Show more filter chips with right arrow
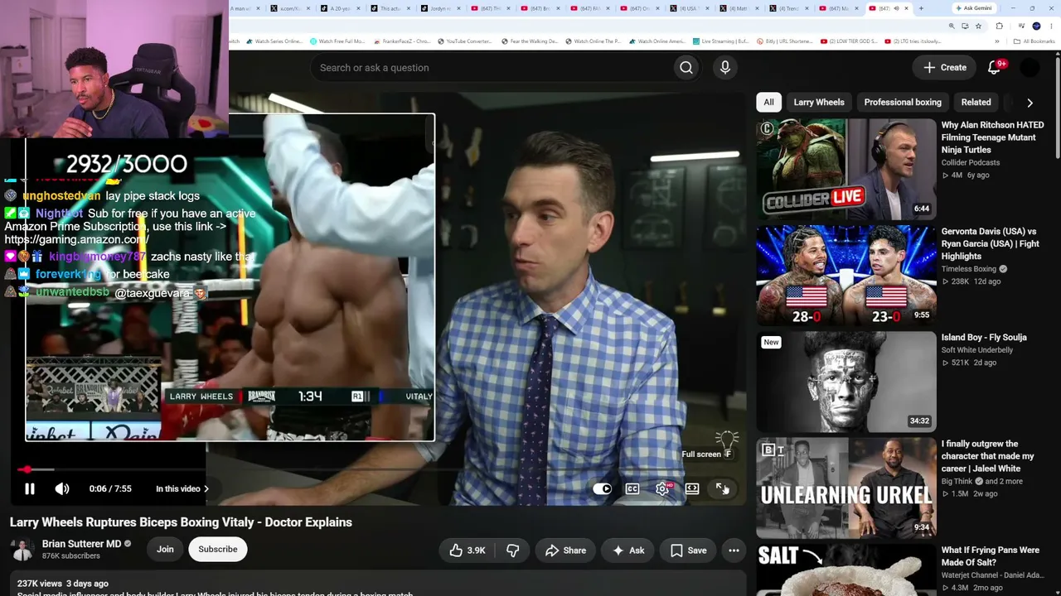Image resolution: width=1061 pixels, height=596 pixels. coord(1030,103)
